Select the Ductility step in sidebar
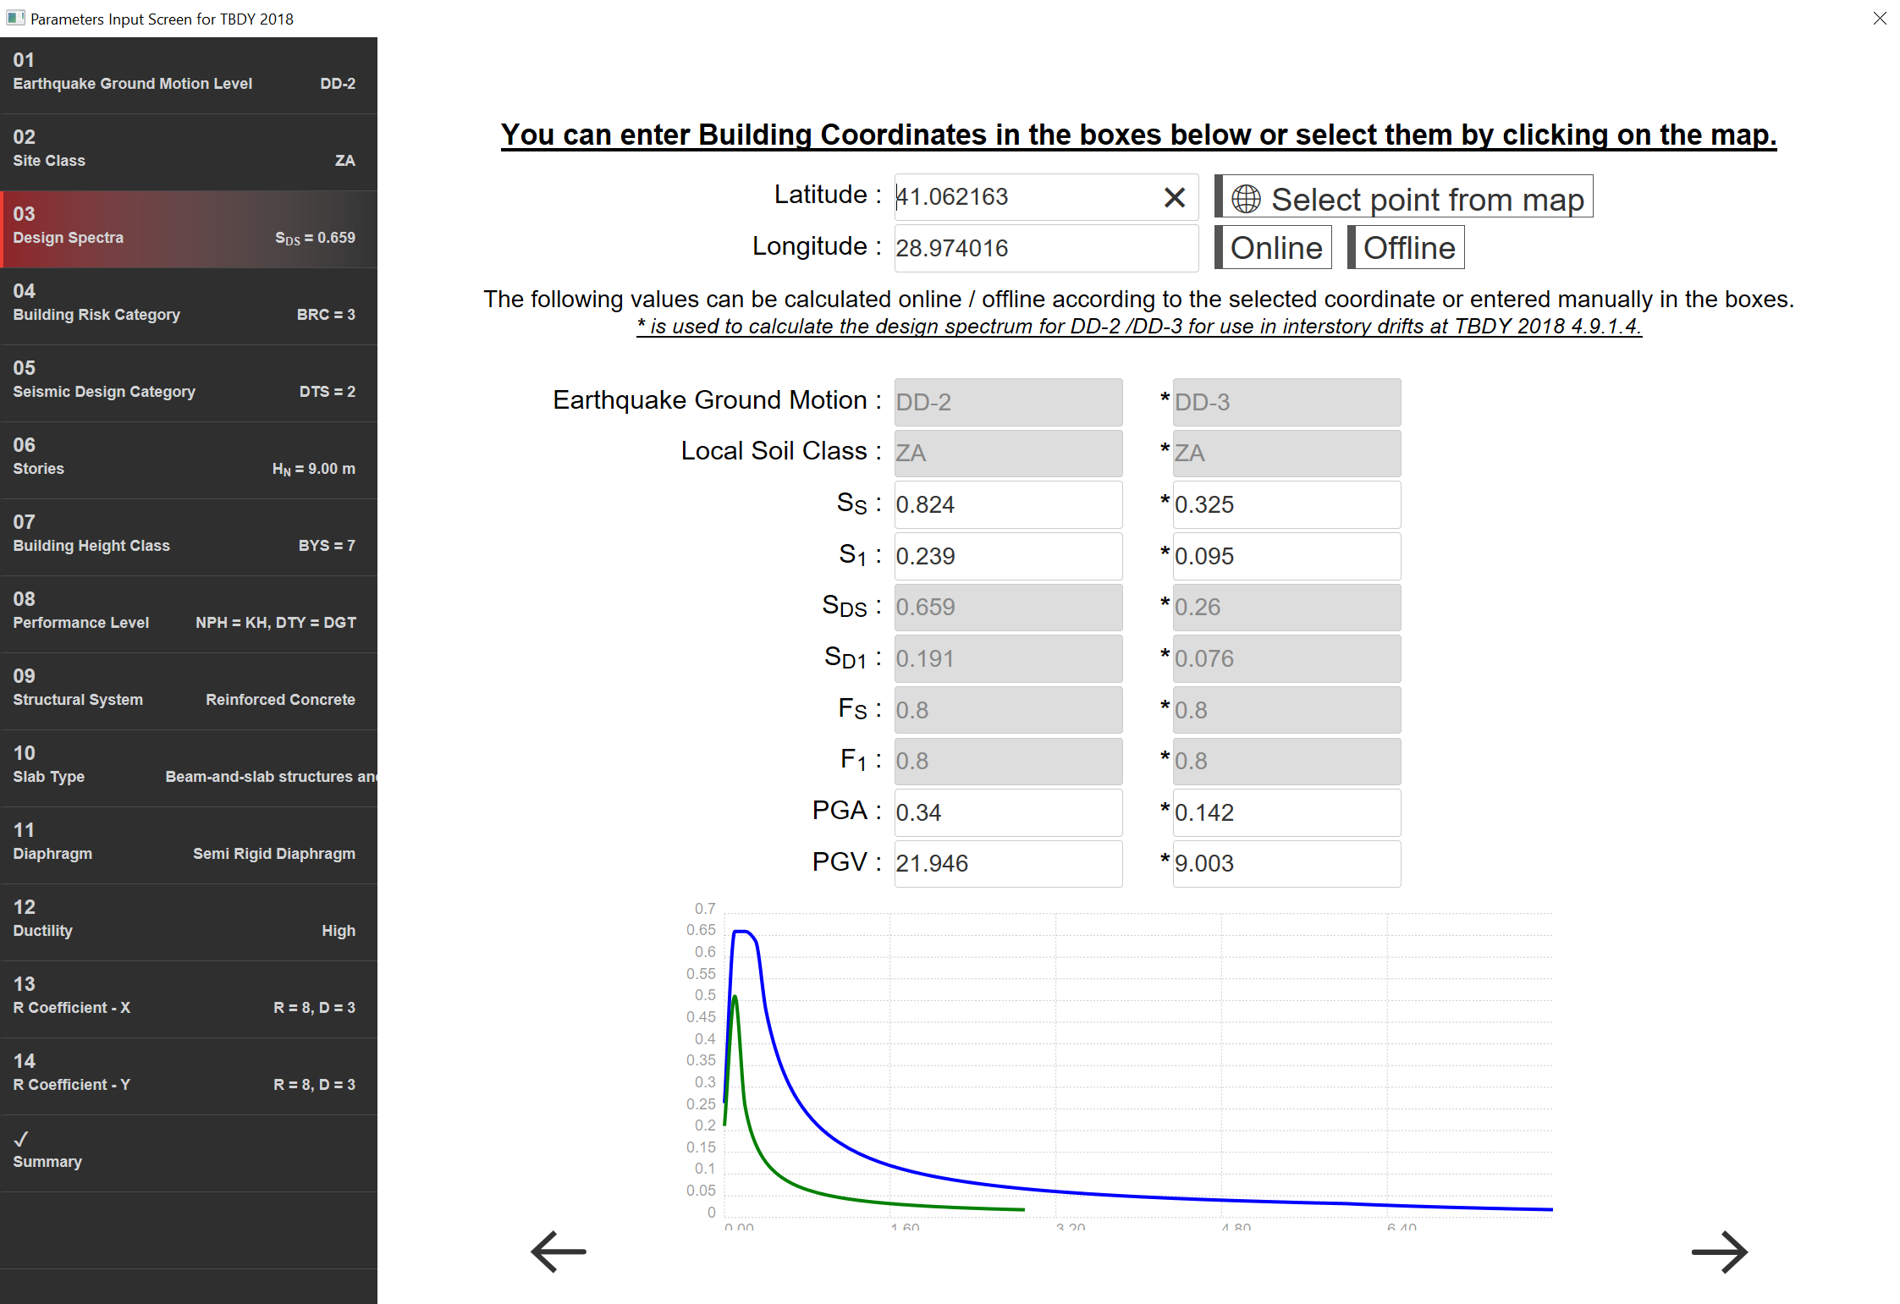 pos(188,922)
